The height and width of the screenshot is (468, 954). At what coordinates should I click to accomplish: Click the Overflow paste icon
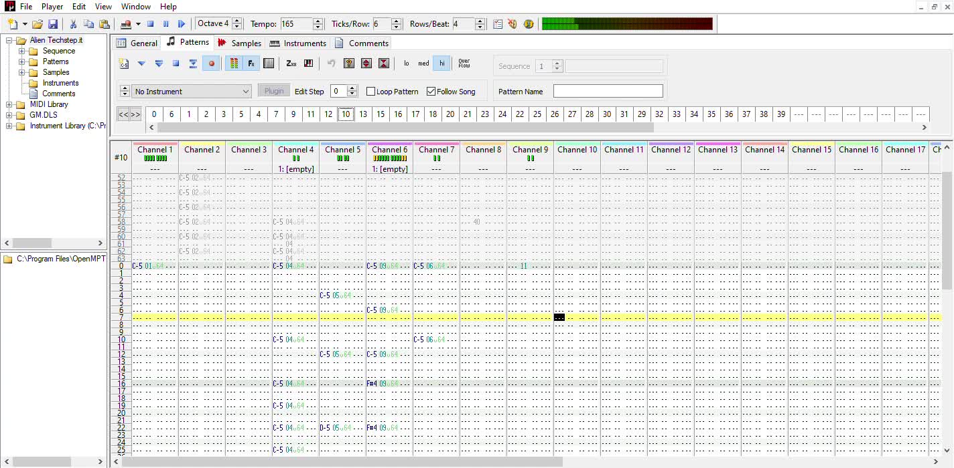pos(464,64)
